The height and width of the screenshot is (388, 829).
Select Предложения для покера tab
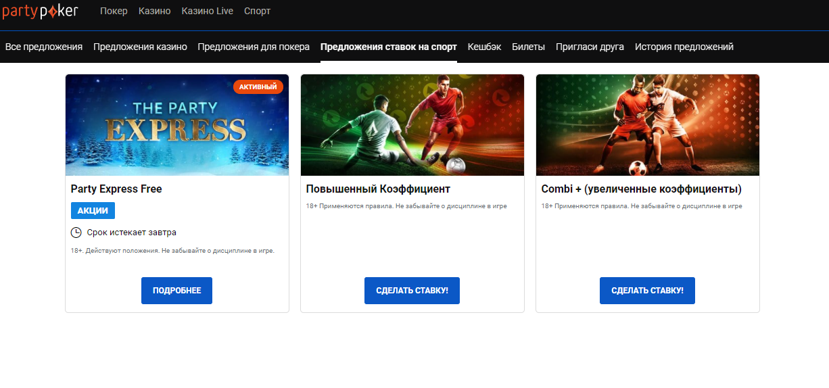(254, 47)
